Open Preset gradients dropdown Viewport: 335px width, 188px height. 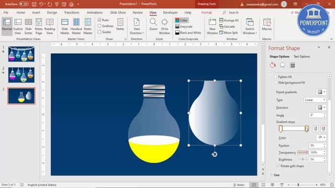click(x=321, y=92)
